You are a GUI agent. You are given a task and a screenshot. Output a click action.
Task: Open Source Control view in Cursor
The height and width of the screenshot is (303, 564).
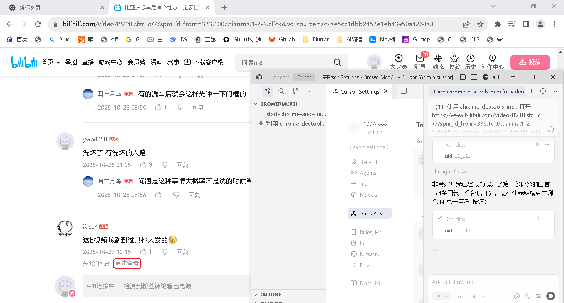(x=296, y=91)
